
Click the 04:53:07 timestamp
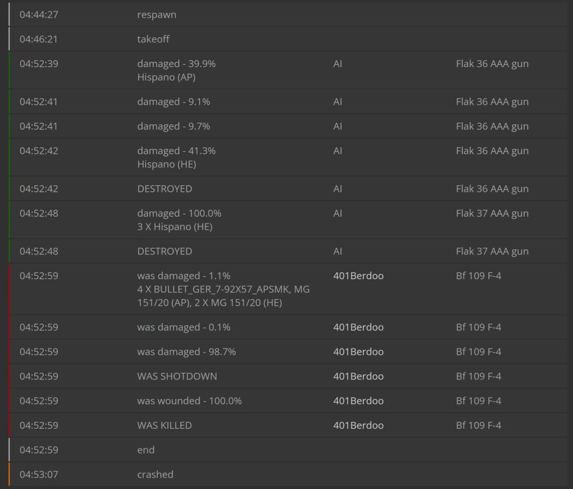tap(38, 474)
